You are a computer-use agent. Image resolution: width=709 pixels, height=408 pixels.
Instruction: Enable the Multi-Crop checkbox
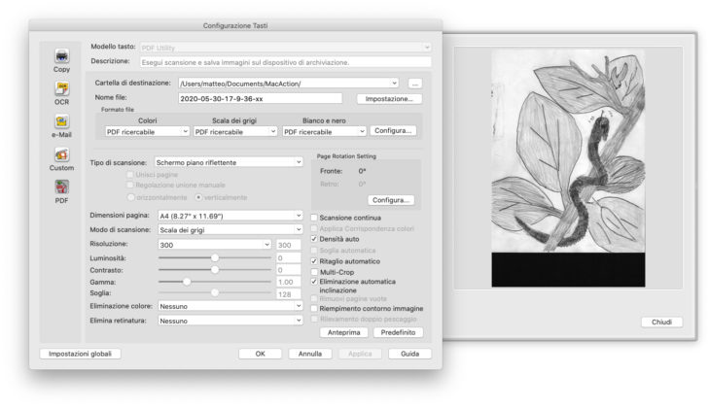[314, 272]
